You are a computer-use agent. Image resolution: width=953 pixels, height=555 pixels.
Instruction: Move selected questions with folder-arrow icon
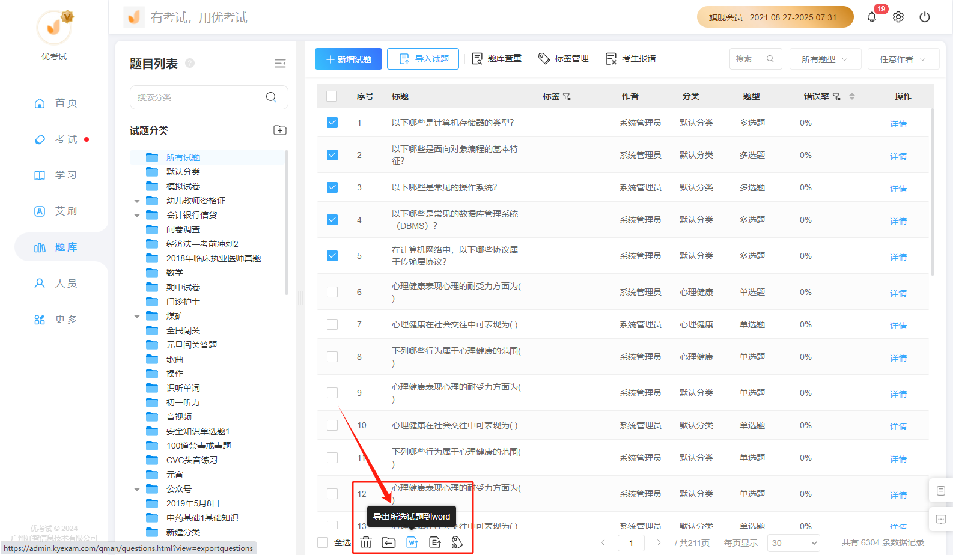click(x=389, y=542)
